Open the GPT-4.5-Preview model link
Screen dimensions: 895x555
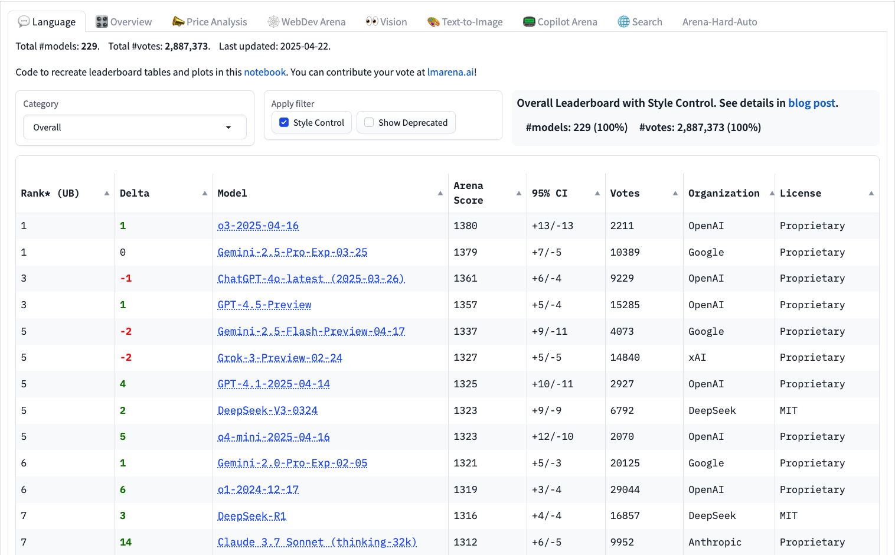264,305
